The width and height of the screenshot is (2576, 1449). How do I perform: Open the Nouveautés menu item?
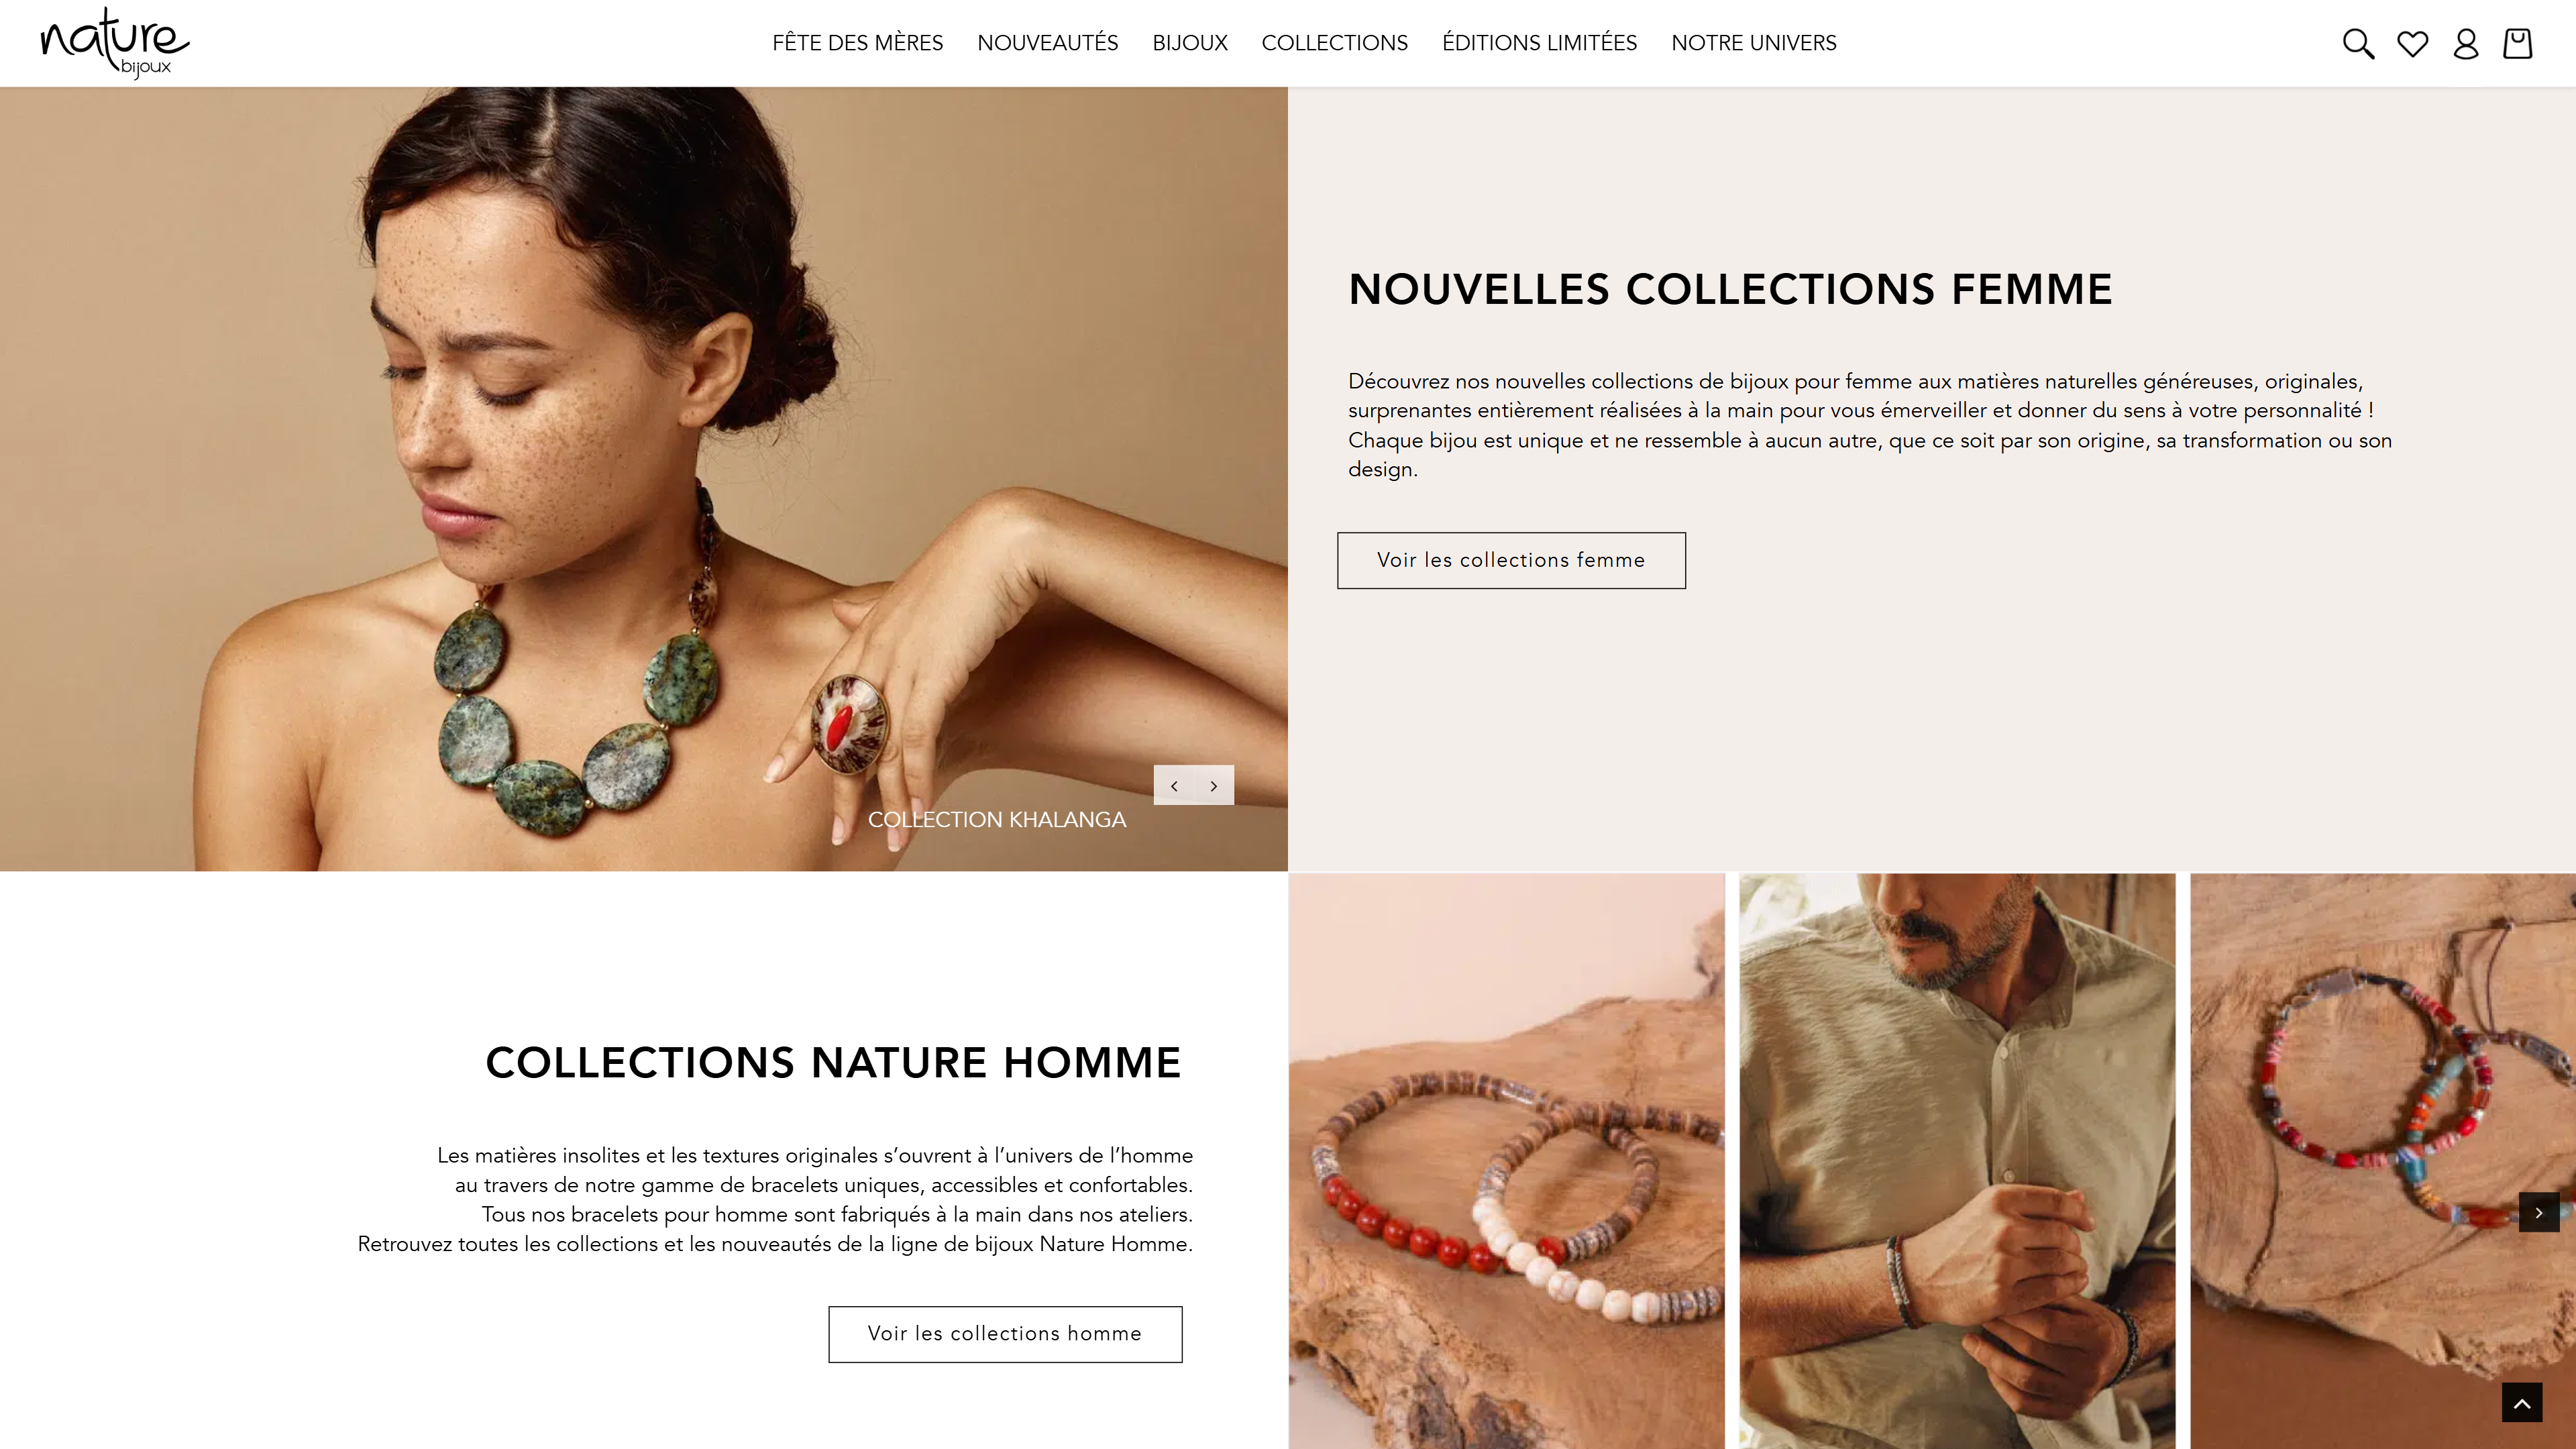pyautogui.click(x=1047, y=43)
